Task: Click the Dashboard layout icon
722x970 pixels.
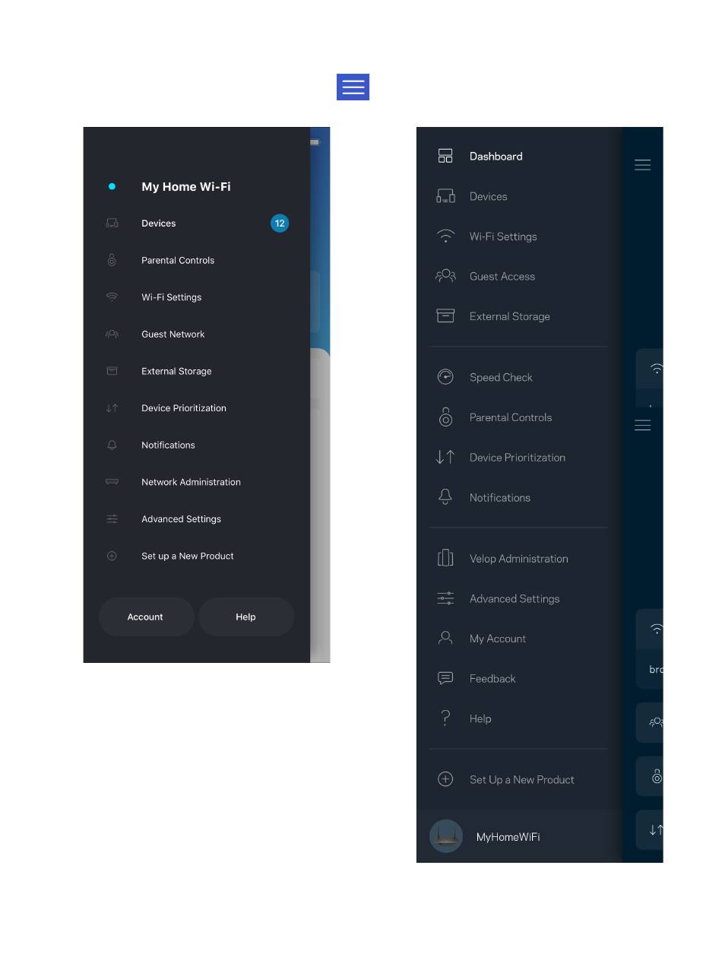Action: [x=445, y=156]
